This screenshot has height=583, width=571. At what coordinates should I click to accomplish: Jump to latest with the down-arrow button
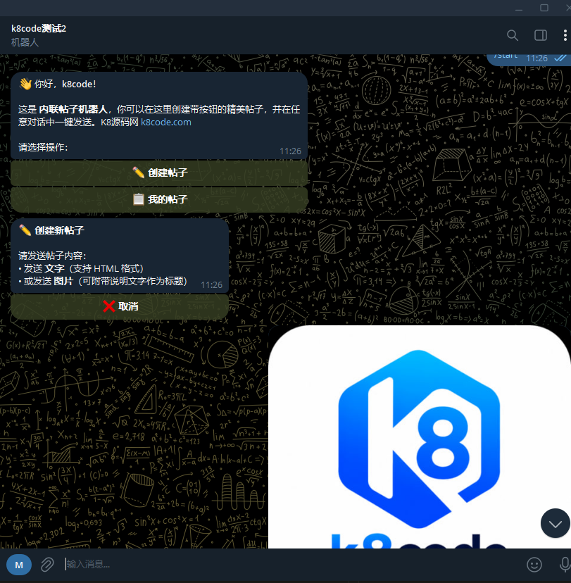555,523
